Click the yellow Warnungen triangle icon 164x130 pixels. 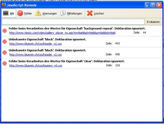[x=38, y=13]
